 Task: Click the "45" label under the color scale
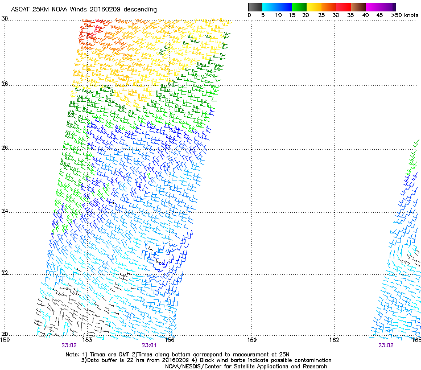click(x=379, y=15)
